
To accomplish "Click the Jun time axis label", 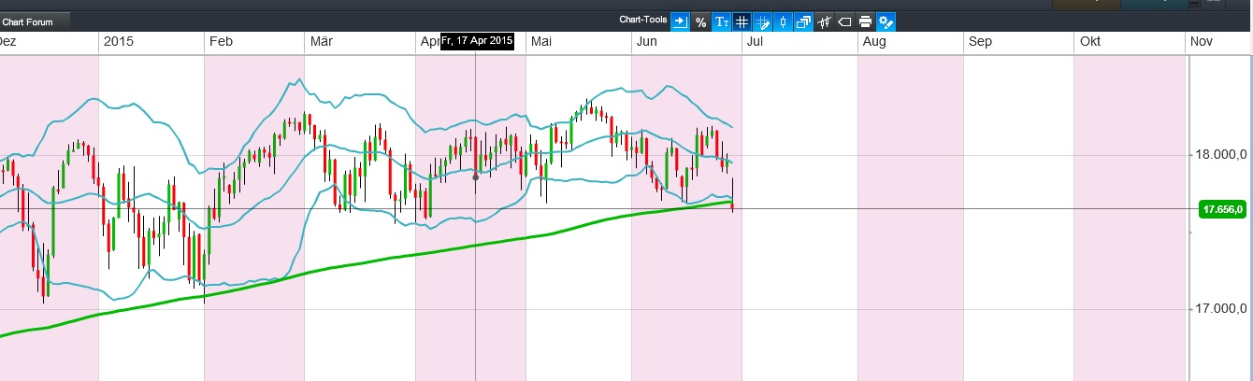I will click(647, 41).
